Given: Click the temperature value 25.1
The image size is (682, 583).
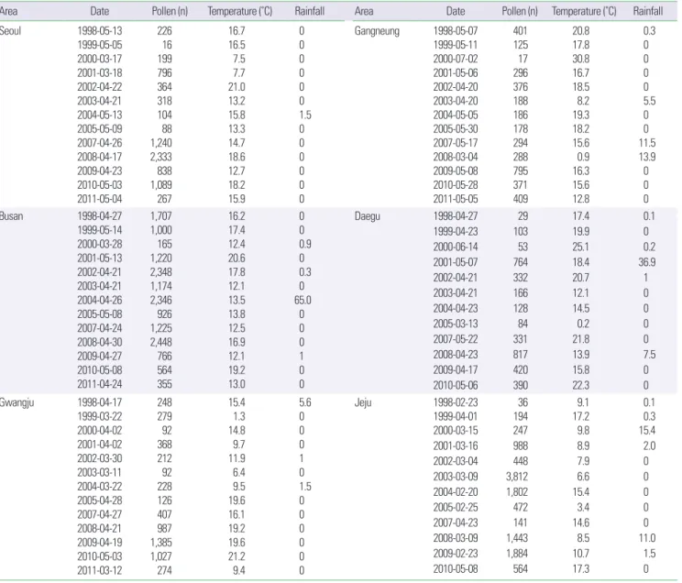Looking at the screenshot, I should 581,247.
